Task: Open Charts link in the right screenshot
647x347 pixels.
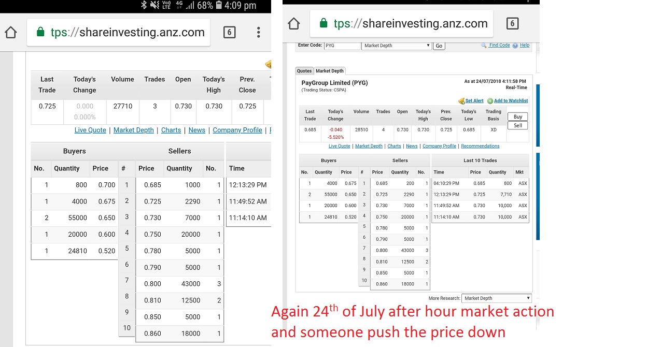Action: (395, 146)
